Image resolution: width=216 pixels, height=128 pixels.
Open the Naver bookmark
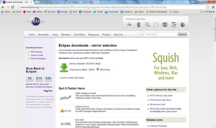[17, 12]
